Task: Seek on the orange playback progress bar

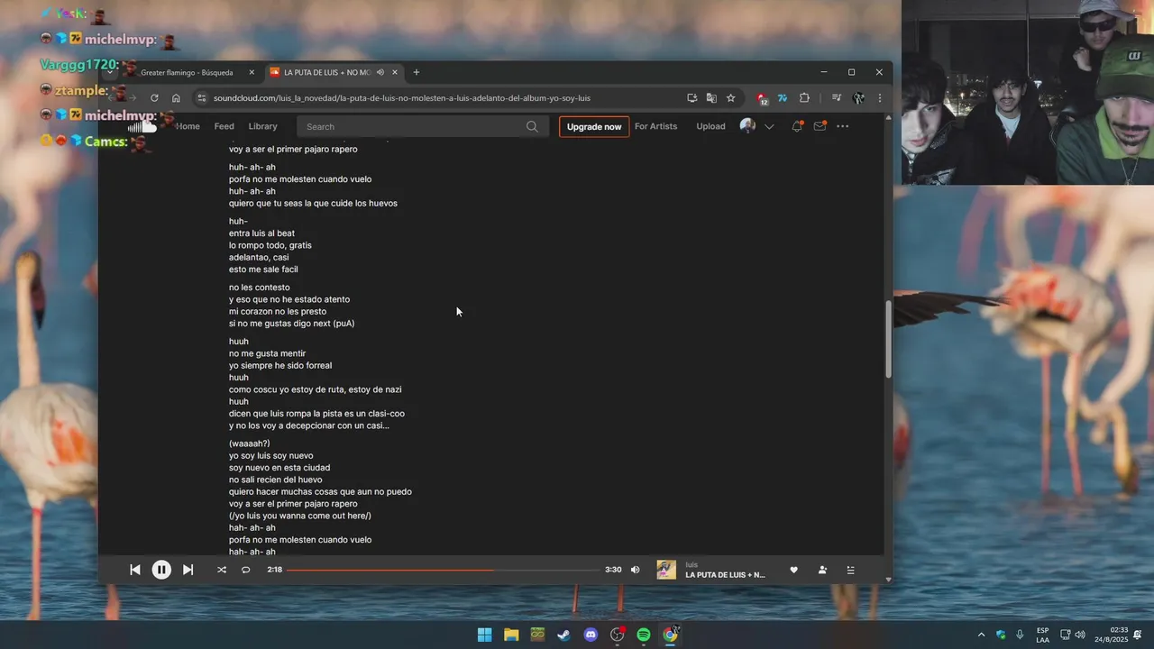Action: (x=443, y=570)
